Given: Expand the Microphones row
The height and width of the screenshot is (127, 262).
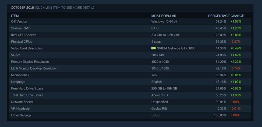Looking at the screenshot, I should [20, 75].
